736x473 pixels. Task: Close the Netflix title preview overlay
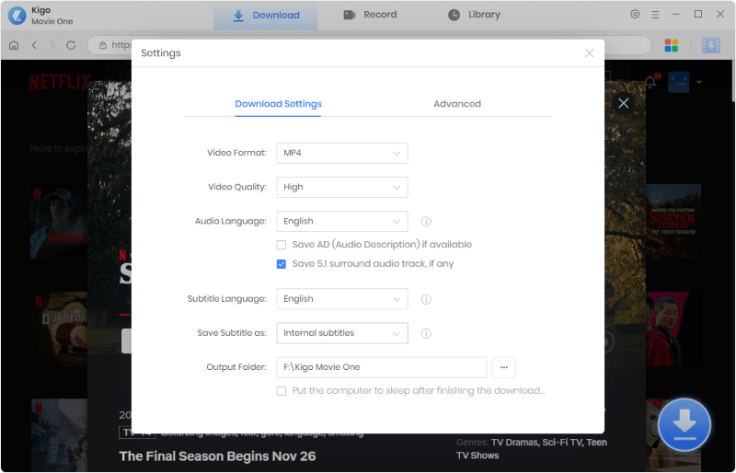coord(624,103)
